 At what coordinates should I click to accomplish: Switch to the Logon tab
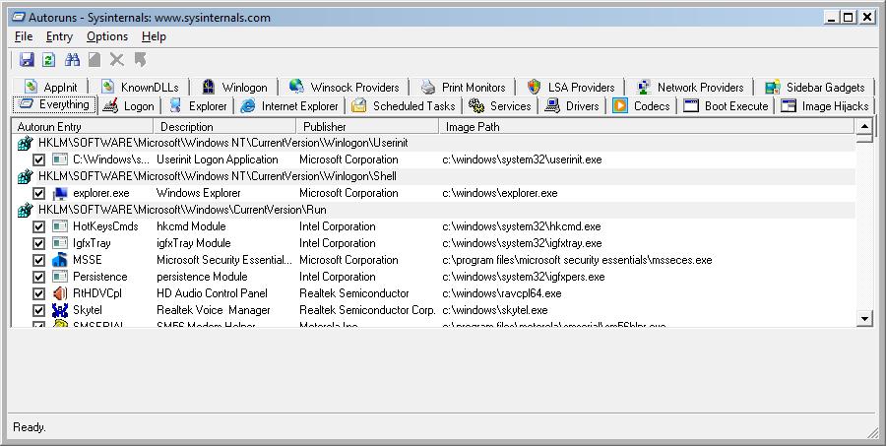[x=128, y=105]
